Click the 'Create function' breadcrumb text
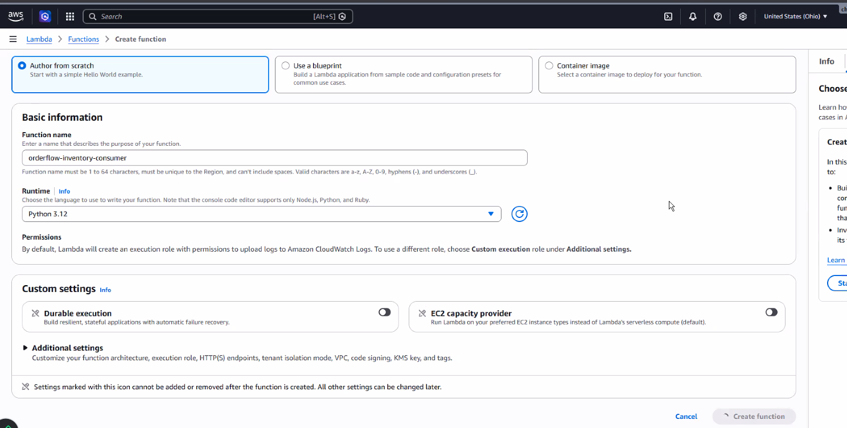The height and width of the screenshot is (428, 847). point(141,39)
